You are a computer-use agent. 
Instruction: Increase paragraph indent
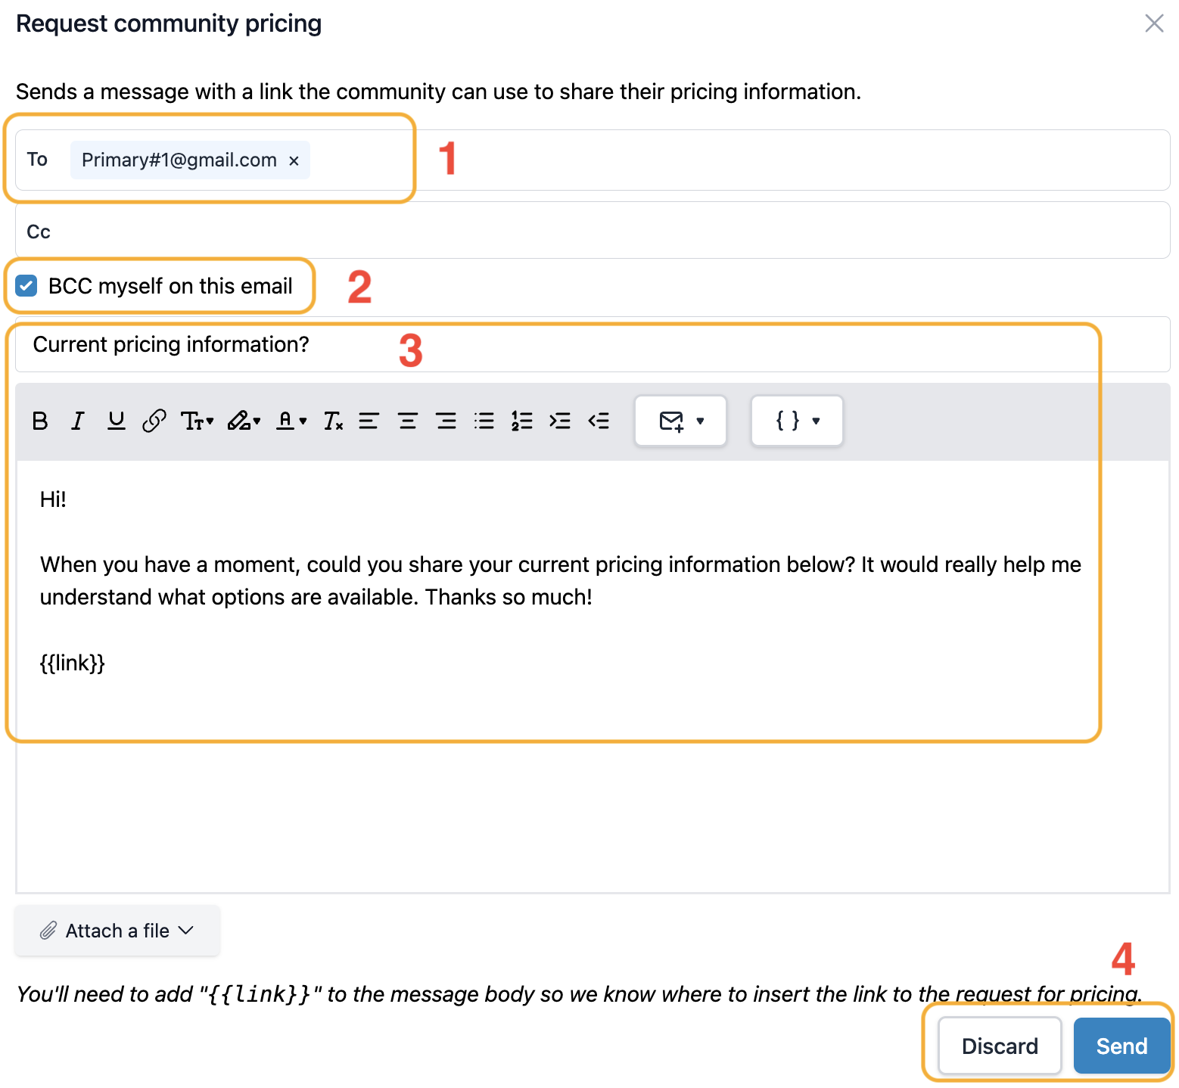click(560, 421)
